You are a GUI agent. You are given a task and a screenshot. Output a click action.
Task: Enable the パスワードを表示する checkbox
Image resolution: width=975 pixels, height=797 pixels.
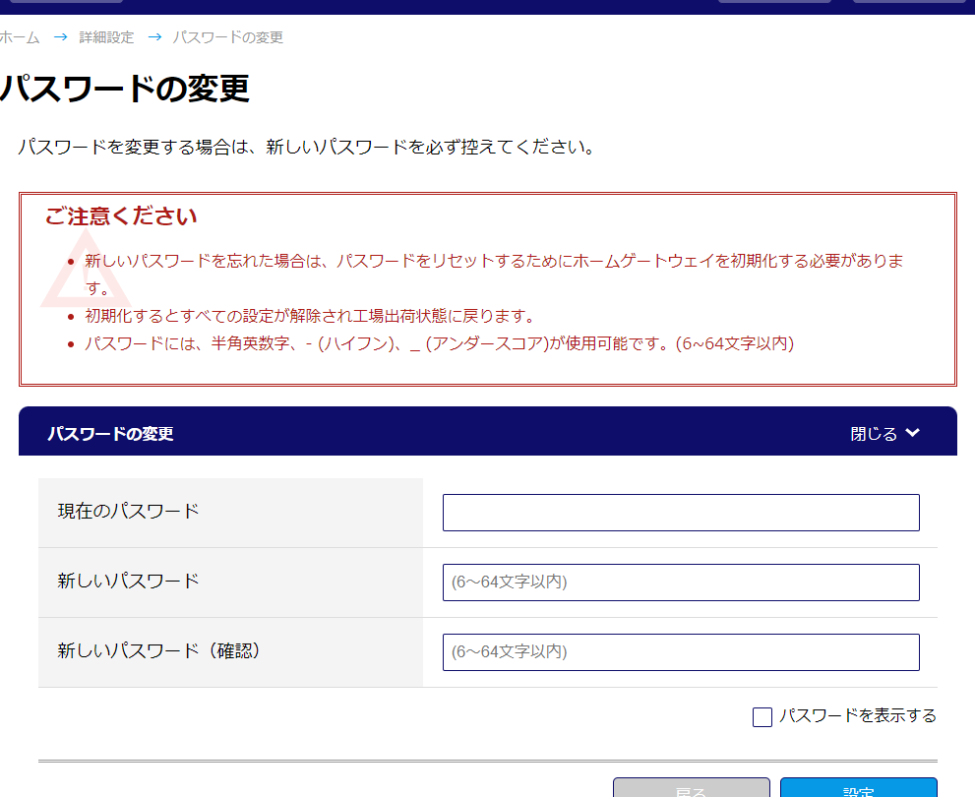point(762,717)
